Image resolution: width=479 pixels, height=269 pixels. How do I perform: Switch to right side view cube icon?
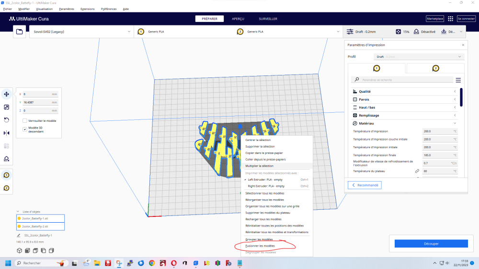51,250
